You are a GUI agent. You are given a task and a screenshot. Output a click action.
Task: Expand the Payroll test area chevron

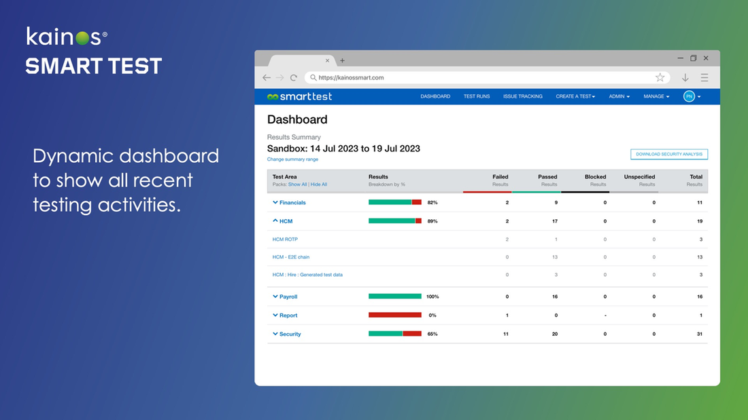276,297
